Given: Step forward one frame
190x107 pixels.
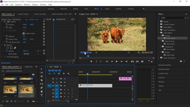Looking at the screenshot, I should (121, 62).
